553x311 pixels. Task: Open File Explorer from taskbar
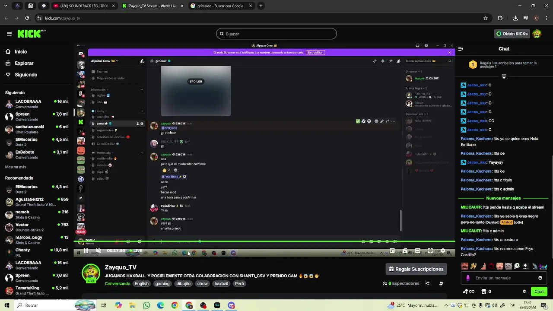[x=132, y=305]
